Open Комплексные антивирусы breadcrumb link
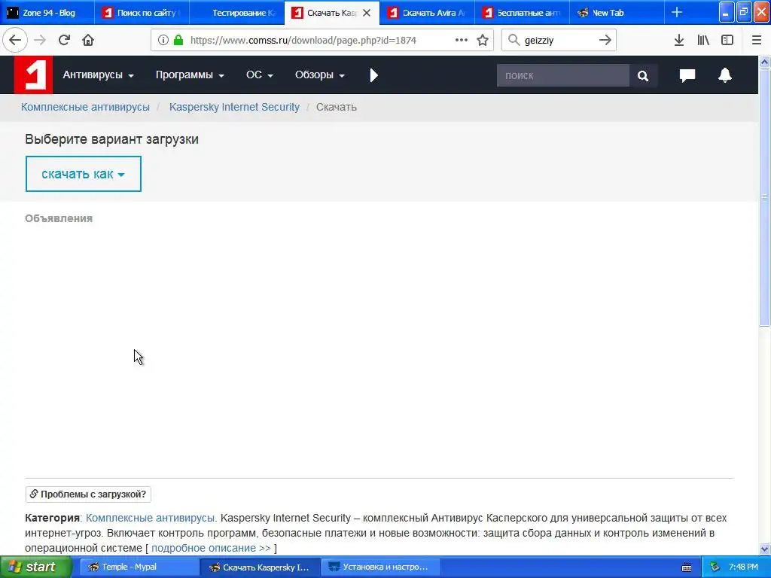Screen dimensions: 771x578 point(85,107)
